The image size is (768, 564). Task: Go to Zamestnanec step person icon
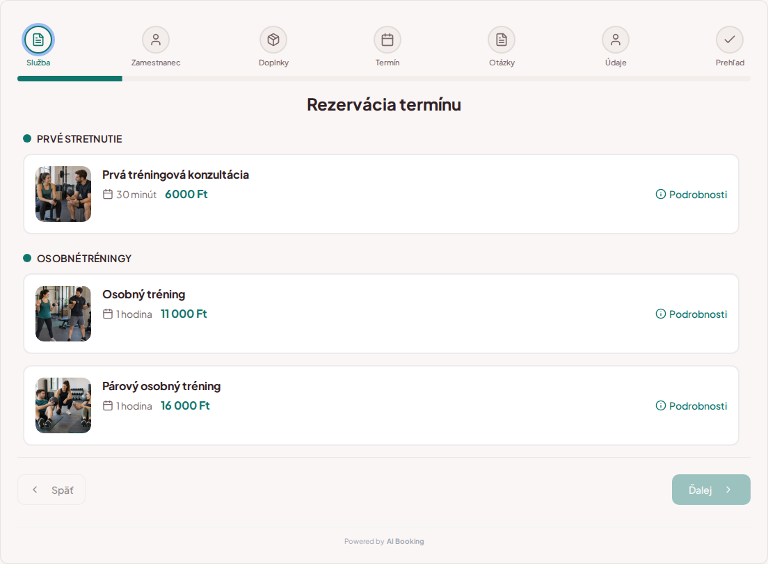(156, 40)
